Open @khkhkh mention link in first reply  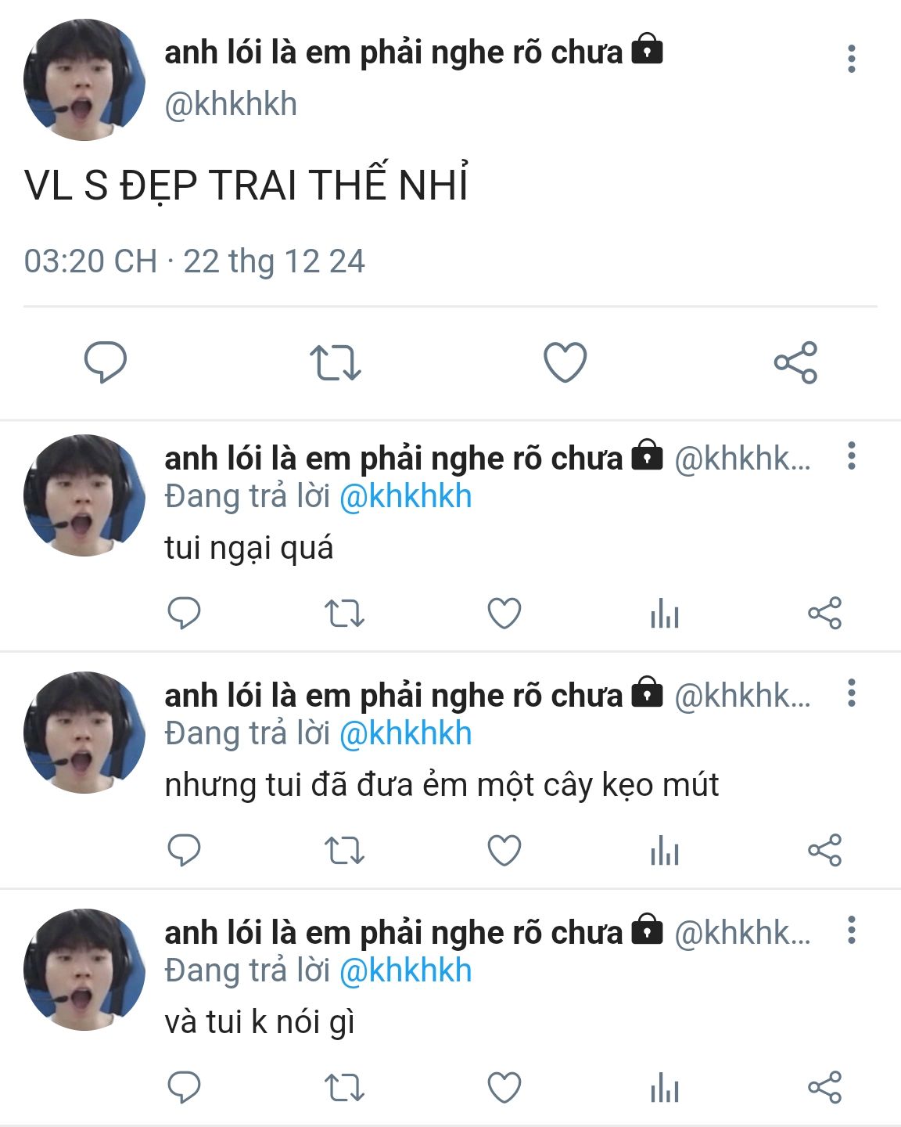(406, 497)
